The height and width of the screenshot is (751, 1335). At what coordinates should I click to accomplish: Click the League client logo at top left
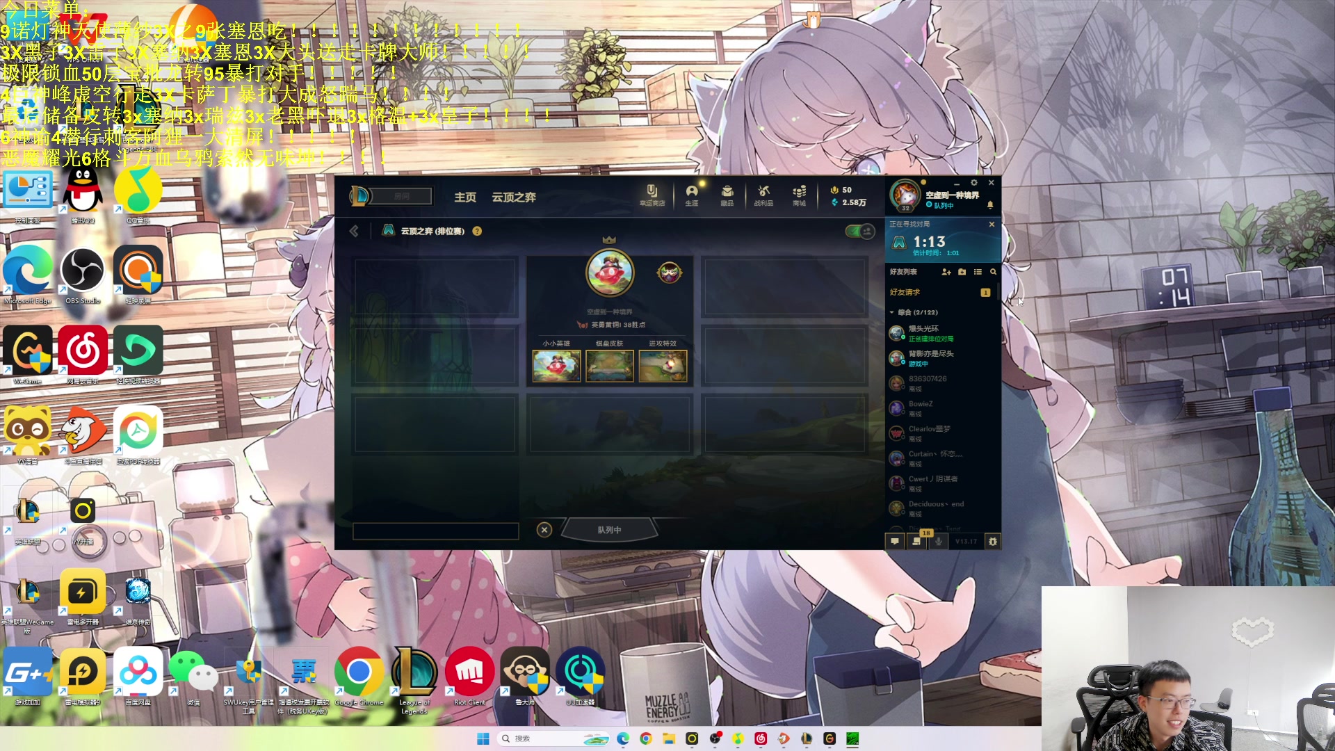pos(359,196)
